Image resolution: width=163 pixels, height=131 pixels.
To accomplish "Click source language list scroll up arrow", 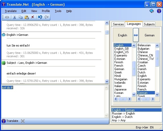I will [x=134, y=45].
